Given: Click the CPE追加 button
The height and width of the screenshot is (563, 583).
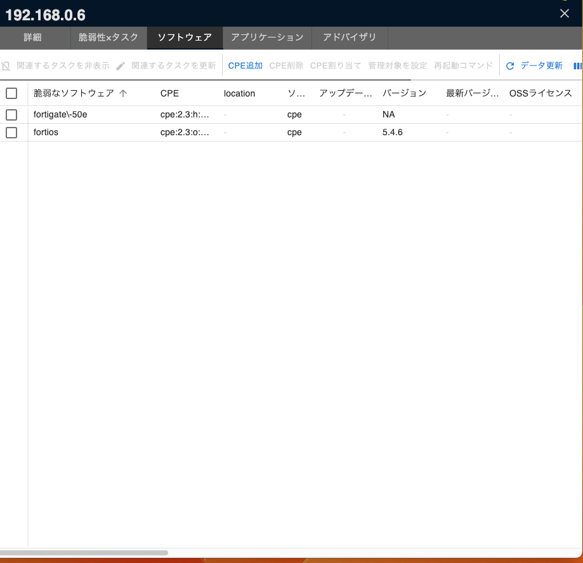Looking at the screenshot, I should 245,66.
